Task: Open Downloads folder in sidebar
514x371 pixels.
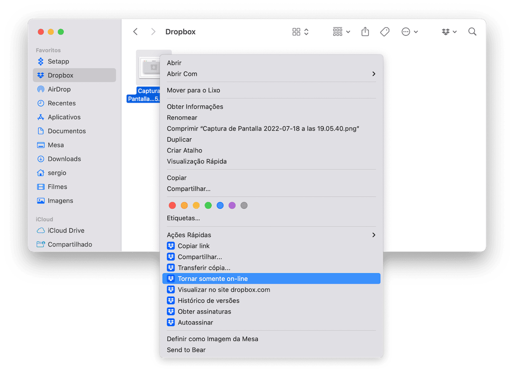Action: point(64,159)
